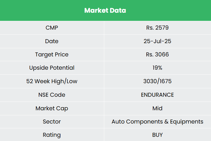Click the Rs. 3066 target value
The image size is (211, 141).
click(157, 54)
